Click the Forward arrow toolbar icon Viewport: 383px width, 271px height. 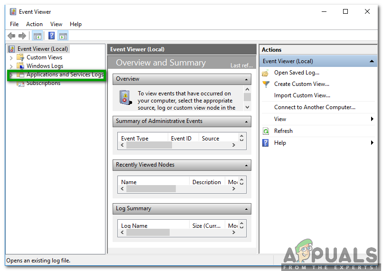click(x=22, y=36)
